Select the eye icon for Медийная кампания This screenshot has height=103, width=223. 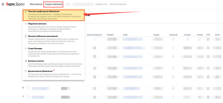pos(26,24)
